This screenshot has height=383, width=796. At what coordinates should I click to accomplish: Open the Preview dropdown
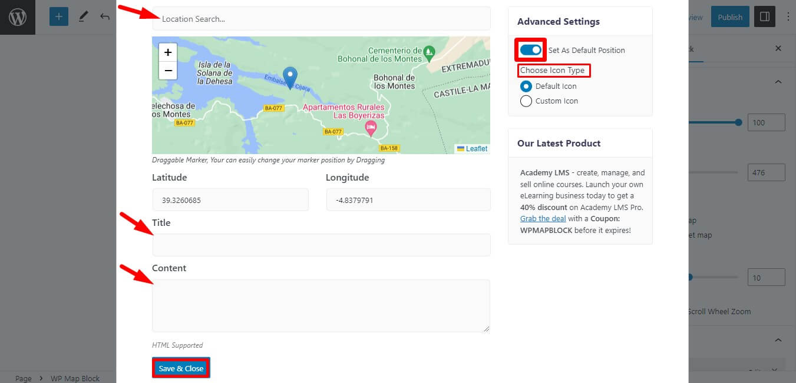coord(693,17)
